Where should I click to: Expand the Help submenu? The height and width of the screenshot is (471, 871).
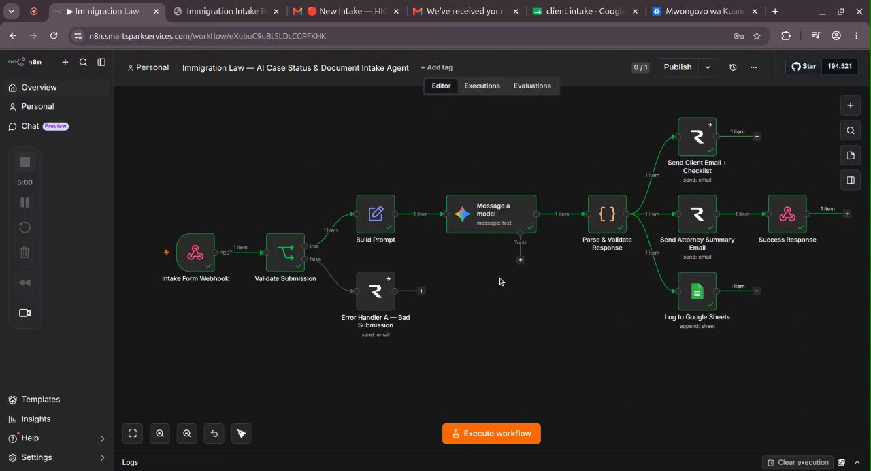(103, 438)
